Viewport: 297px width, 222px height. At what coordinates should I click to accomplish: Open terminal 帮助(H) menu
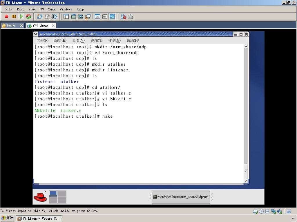(x=133, y=40)
